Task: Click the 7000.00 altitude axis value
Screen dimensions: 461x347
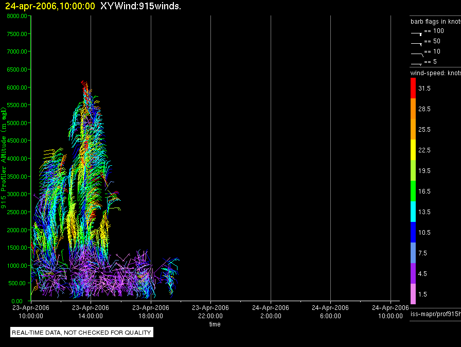Action: [17, 51]
